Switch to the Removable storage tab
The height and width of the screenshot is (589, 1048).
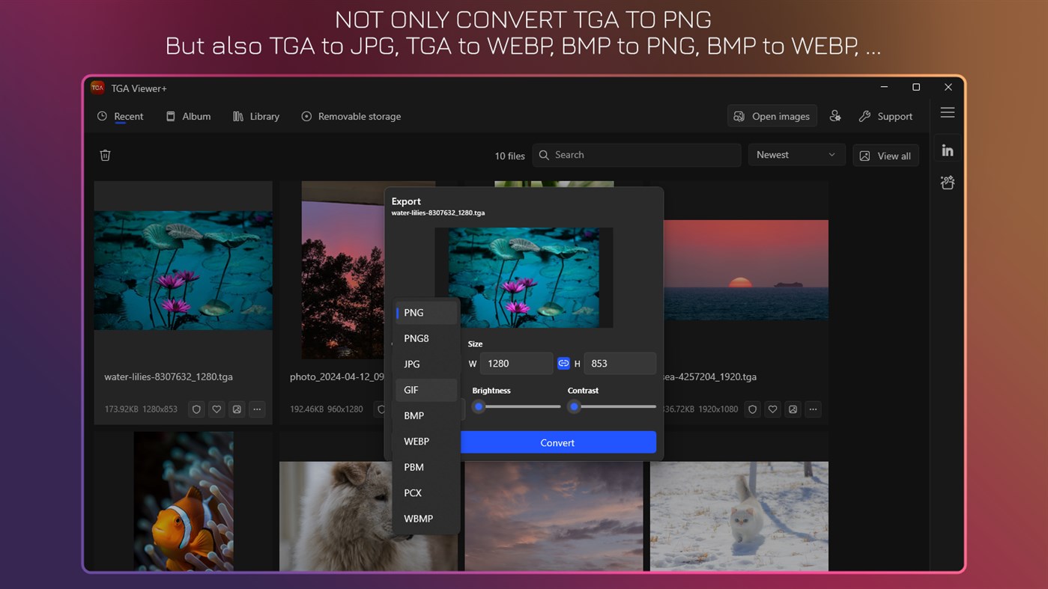point(351,116)
